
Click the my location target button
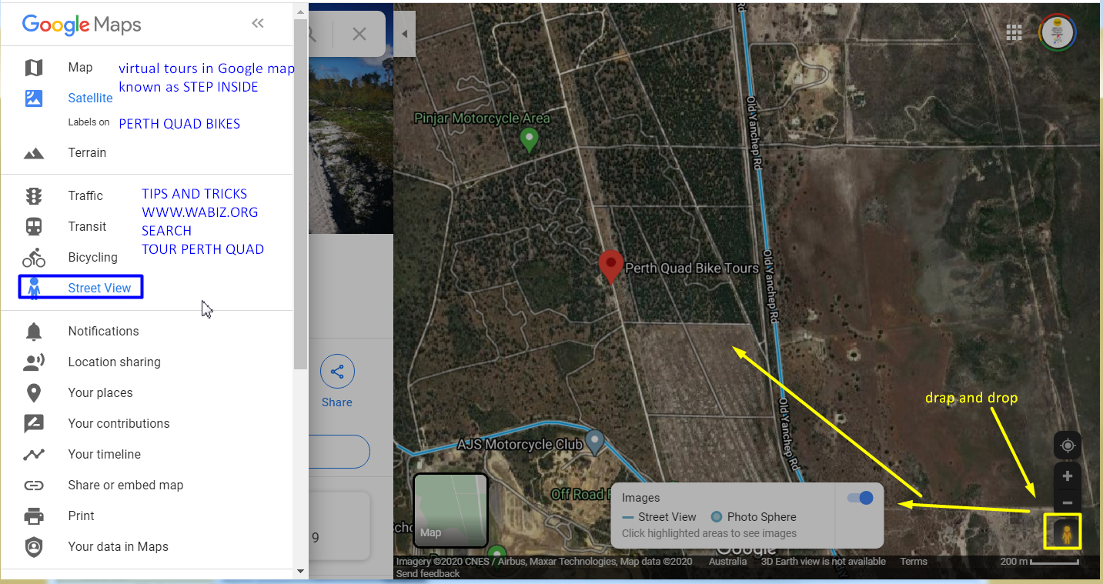(1067, 446)
